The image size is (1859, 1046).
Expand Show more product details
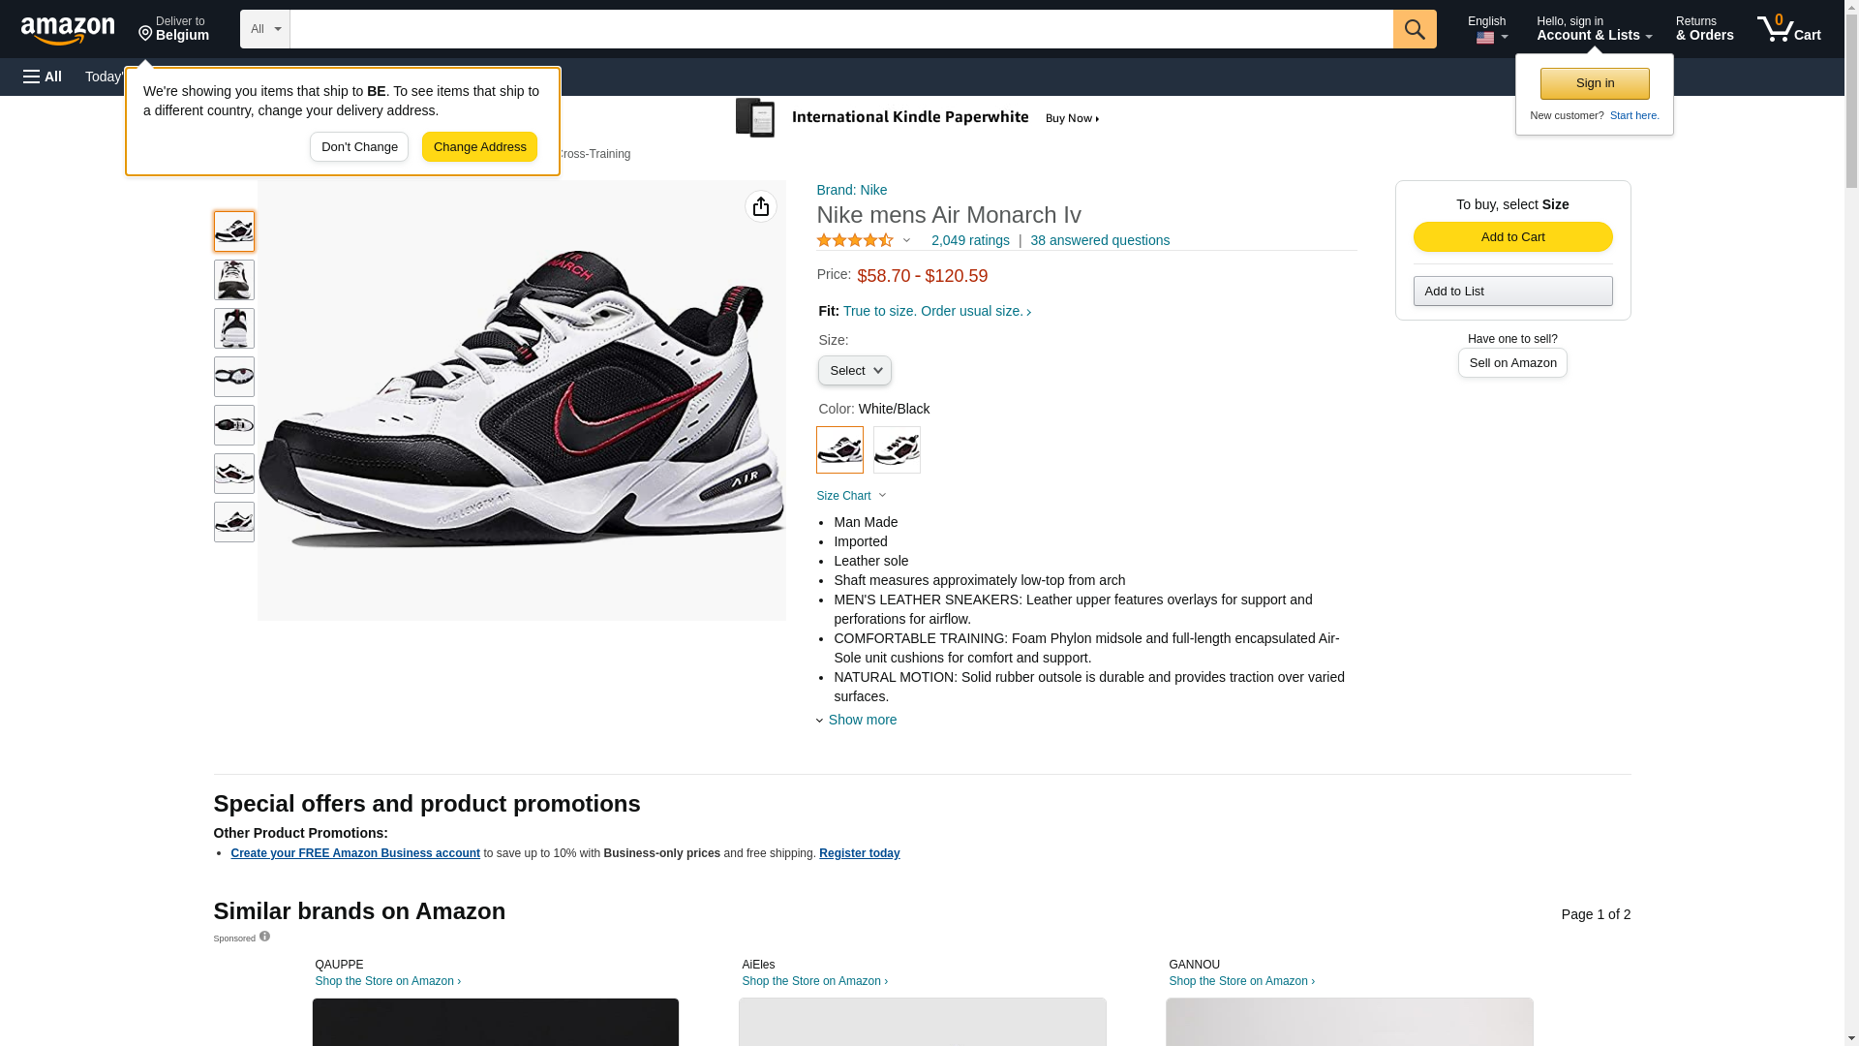coord(861,720)
